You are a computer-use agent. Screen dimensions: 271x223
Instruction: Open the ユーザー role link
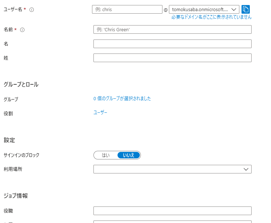point(100,112)
